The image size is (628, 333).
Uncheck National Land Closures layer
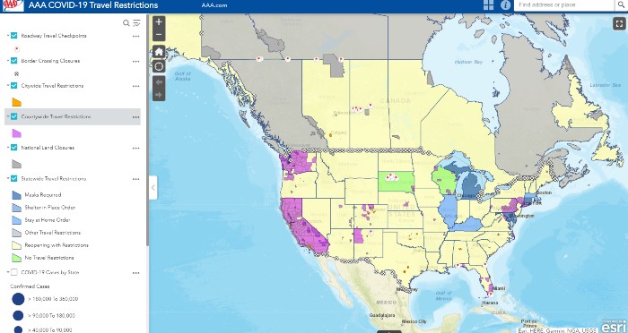(14, 148)
